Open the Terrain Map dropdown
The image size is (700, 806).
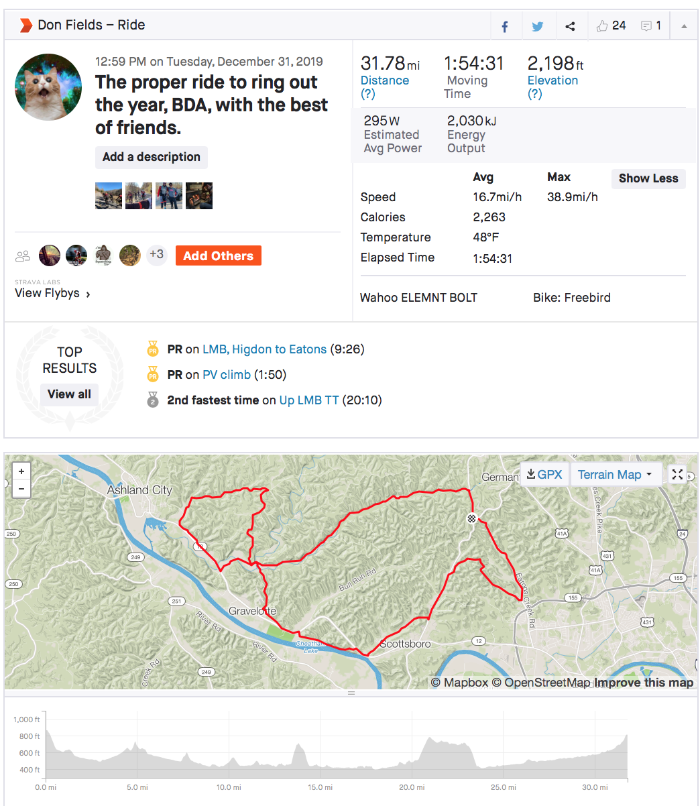tap(615, 475)
